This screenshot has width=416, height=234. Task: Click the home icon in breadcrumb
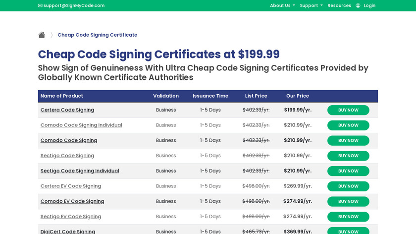[42, 35]
